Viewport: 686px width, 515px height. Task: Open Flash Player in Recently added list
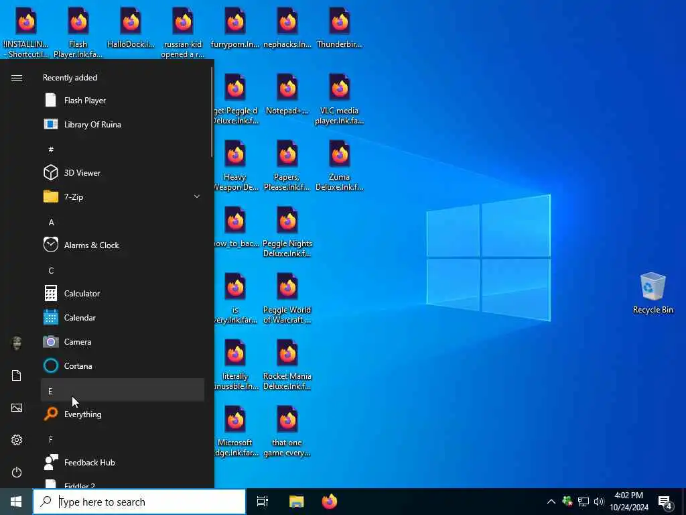click(123, 101)
